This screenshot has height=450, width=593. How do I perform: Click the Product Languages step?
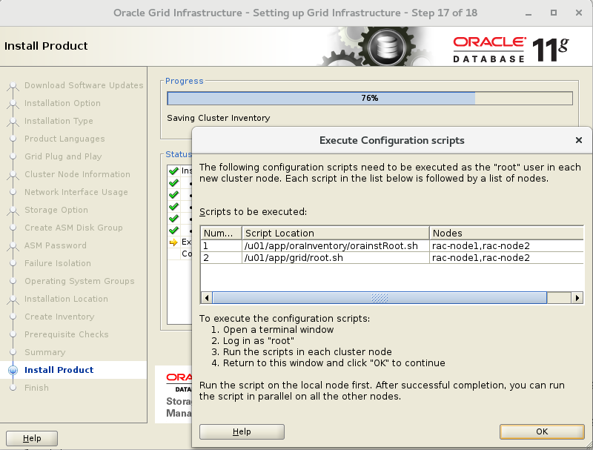coord(64,139)
